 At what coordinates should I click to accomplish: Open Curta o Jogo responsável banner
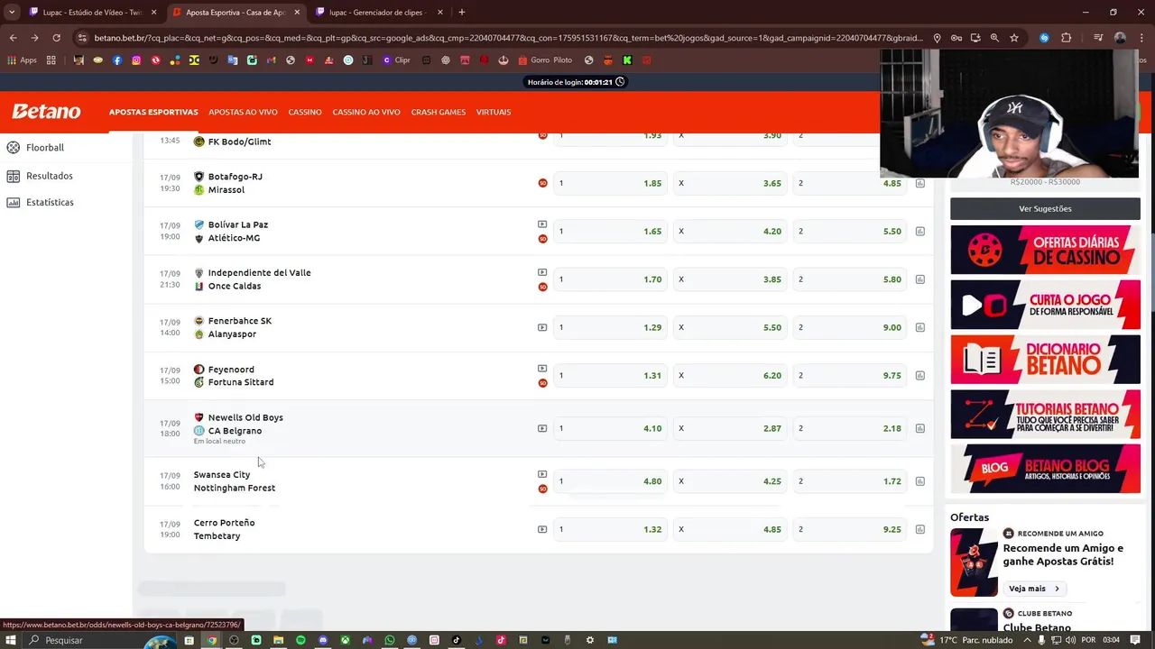click(1045, 305)
